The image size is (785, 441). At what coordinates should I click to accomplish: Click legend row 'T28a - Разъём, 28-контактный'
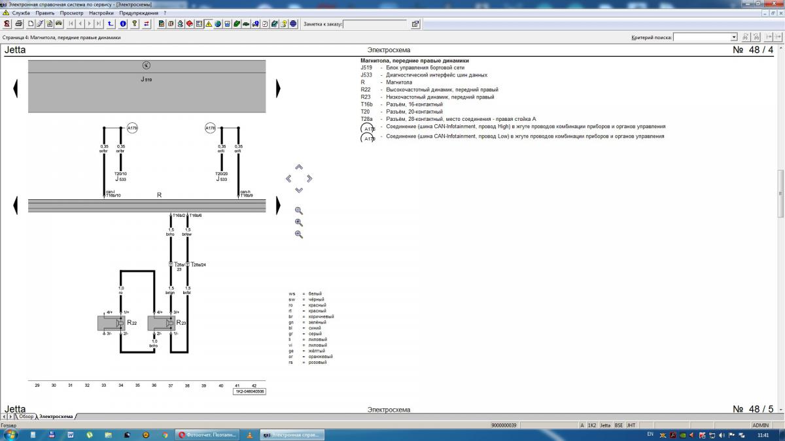coord(448,119)
